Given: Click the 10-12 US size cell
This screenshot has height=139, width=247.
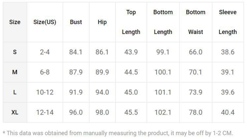Looking at the screenshot, I should point(45,92).
